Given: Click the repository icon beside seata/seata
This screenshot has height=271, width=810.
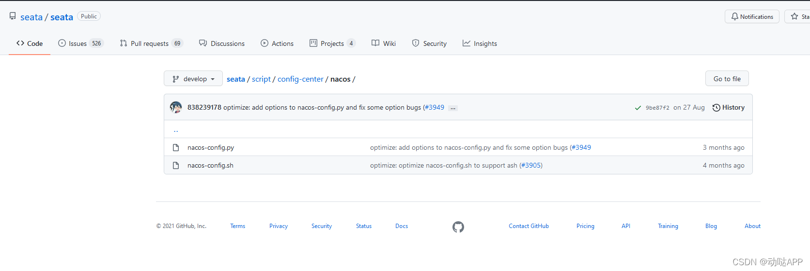Looking at the screenshot, I should coord(13,16).
